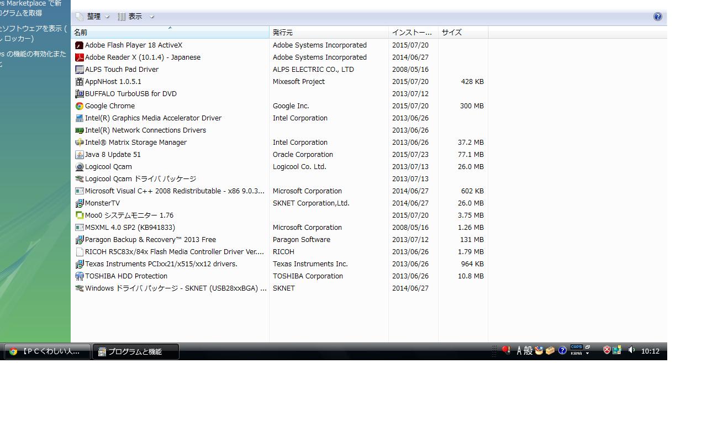The width and height of the screenshot is (707, 442).
Task: Click the Intel Matrix Storage Manager icon
Action: tap(80, 143)
